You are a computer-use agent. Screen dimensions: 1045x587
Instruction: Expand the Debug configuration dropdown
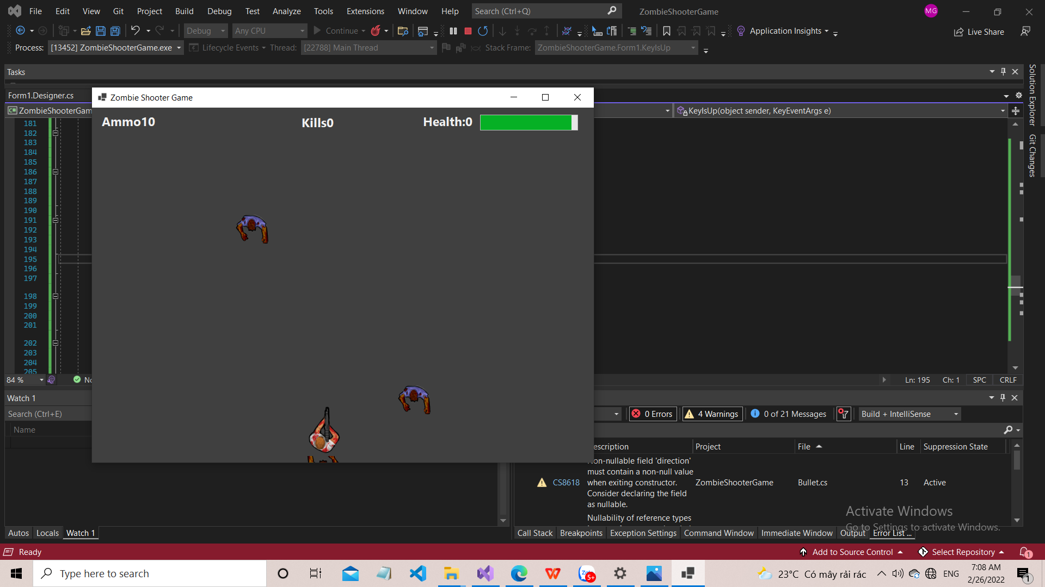pos(222,30)
